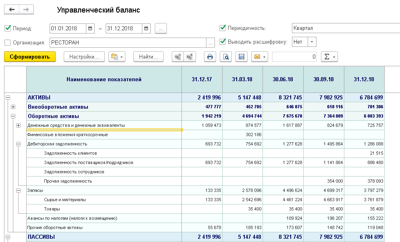The height and width of the screenshot is (242, 400).
Task: Open calendar for the period end date
Action: 146,28
